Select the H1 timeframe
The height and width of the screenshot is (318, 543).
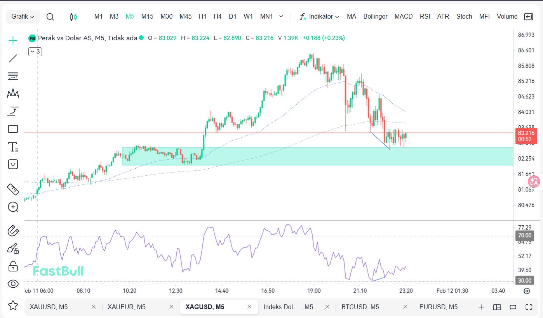click(202, 17)
